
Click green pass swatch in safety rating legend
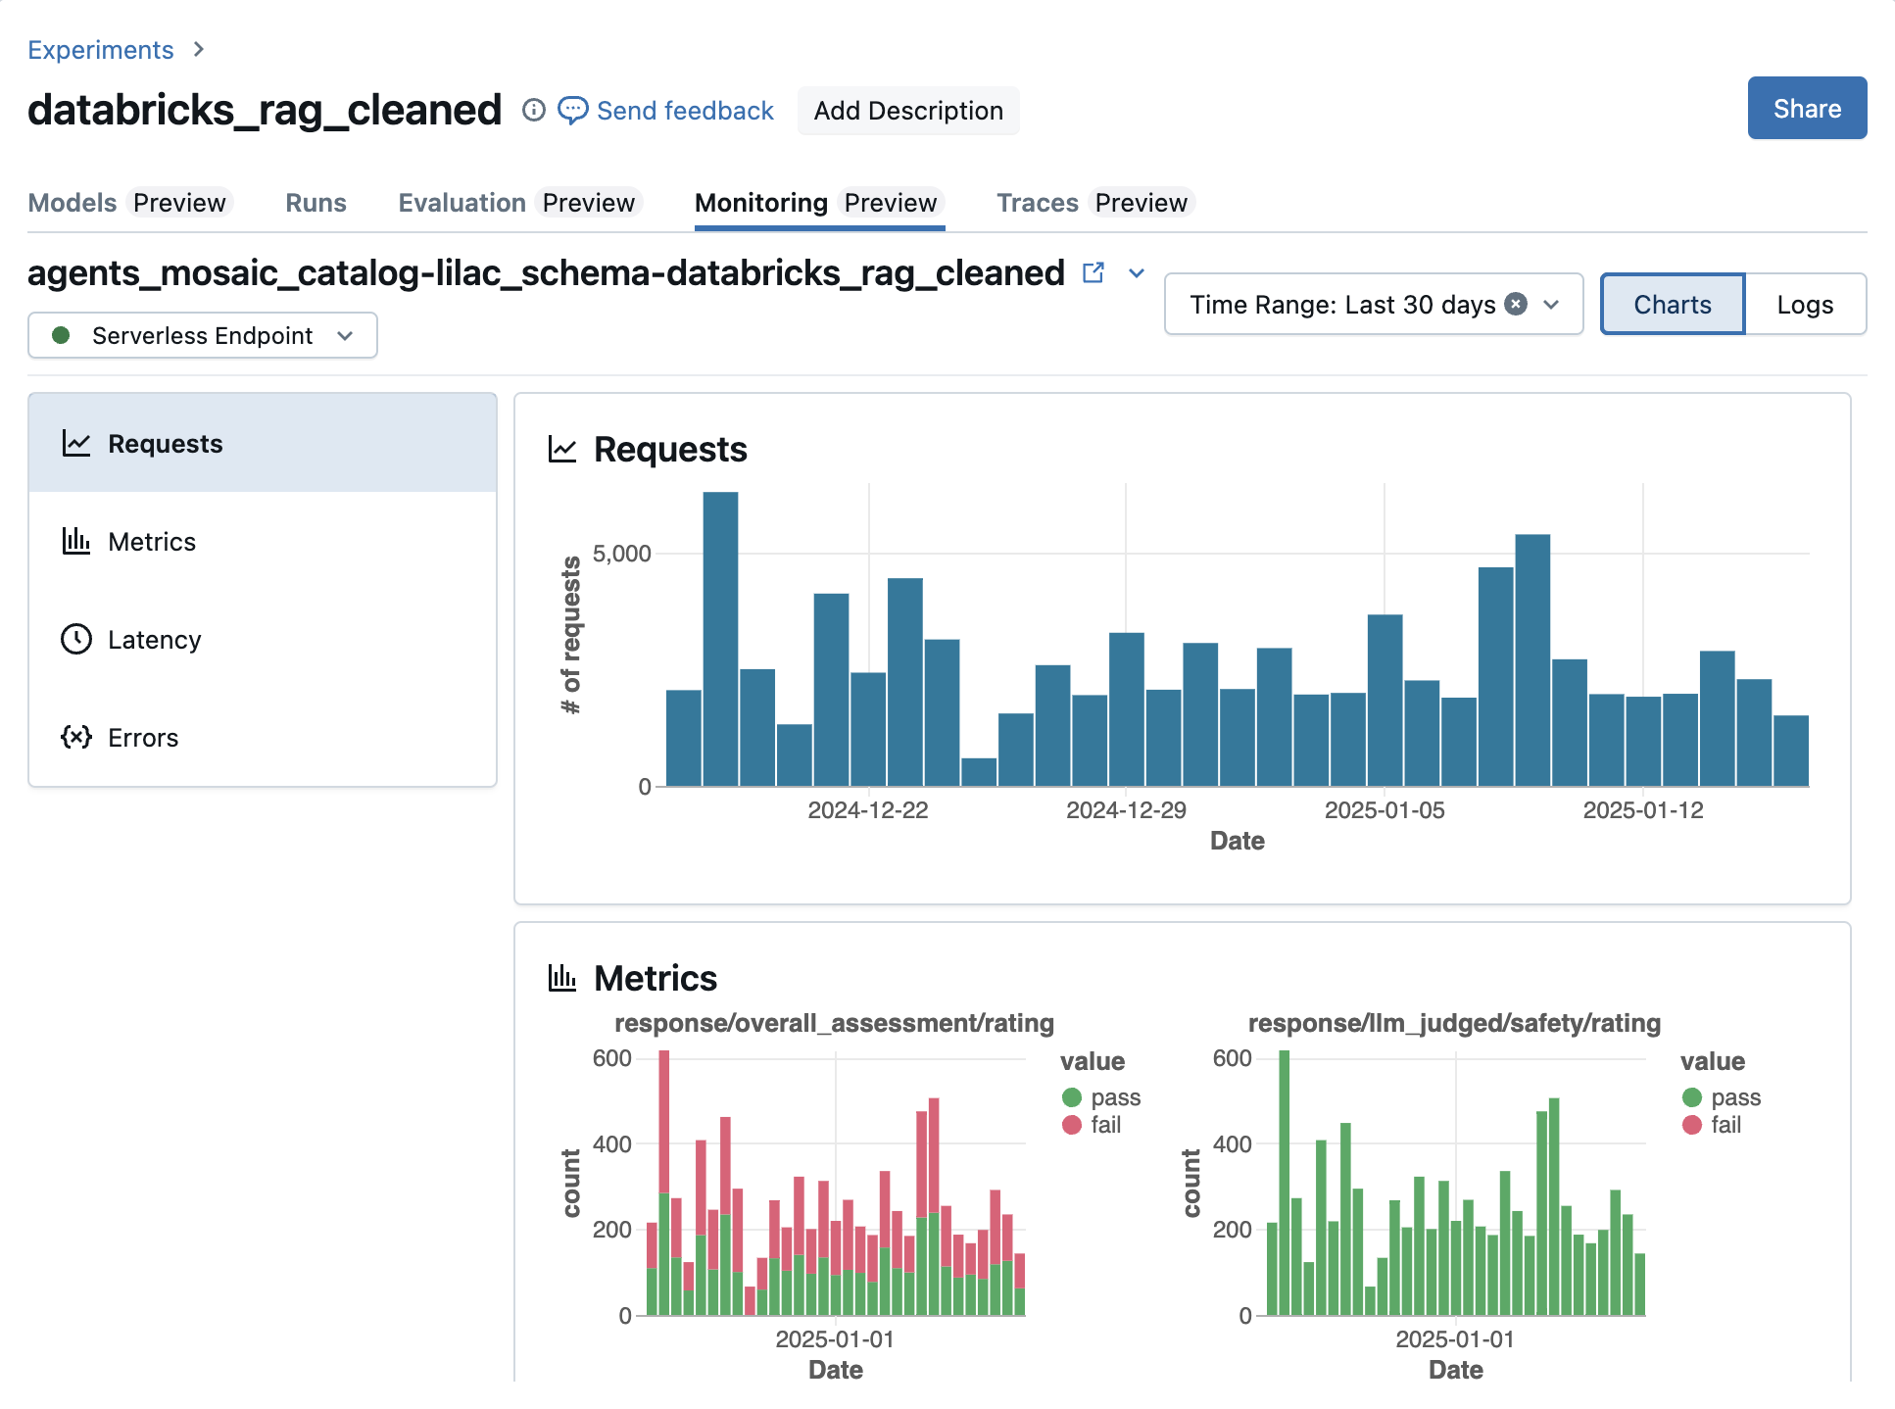point(1692,1097)
